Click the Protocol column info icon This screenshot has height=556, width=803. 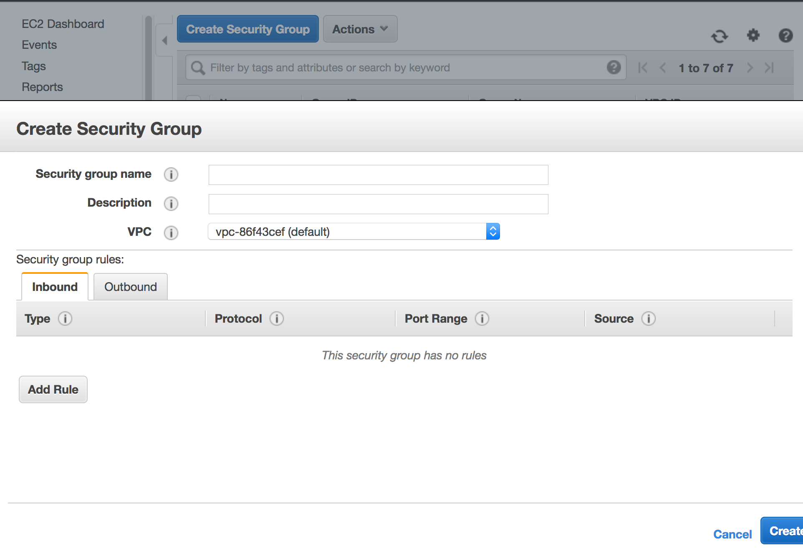[x=277, y=319]
